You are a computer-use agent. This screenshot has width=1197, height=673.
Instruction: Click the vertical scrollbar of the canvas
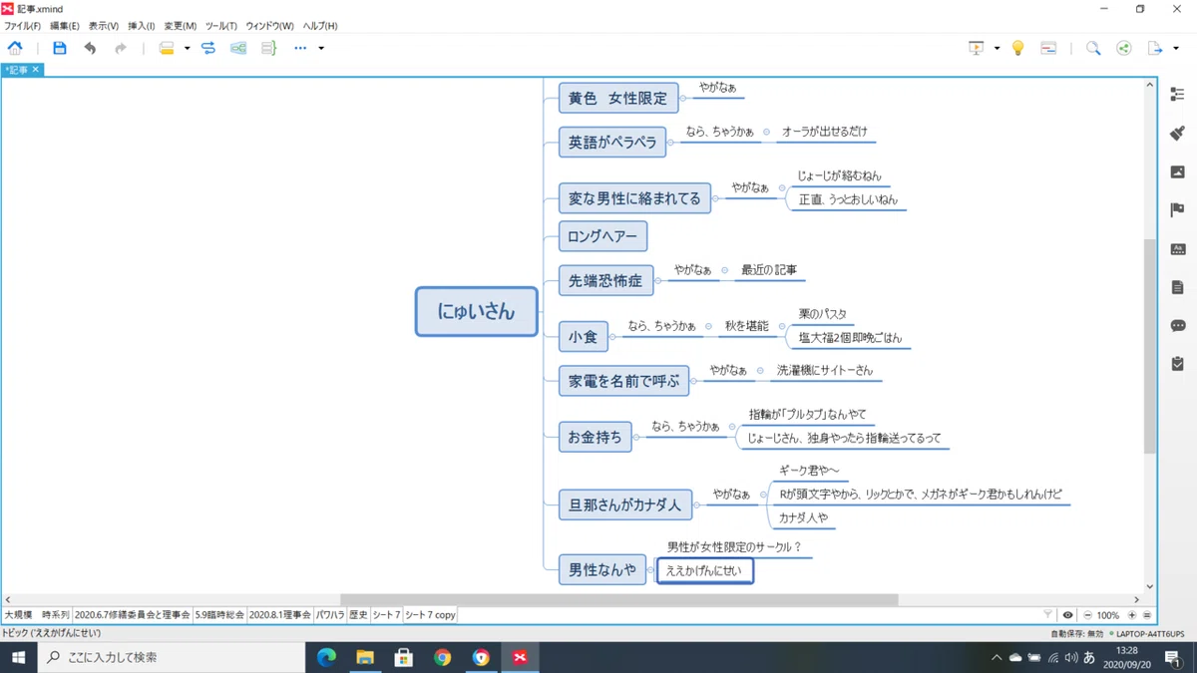pyautogui.click(x=1150, y=346)
